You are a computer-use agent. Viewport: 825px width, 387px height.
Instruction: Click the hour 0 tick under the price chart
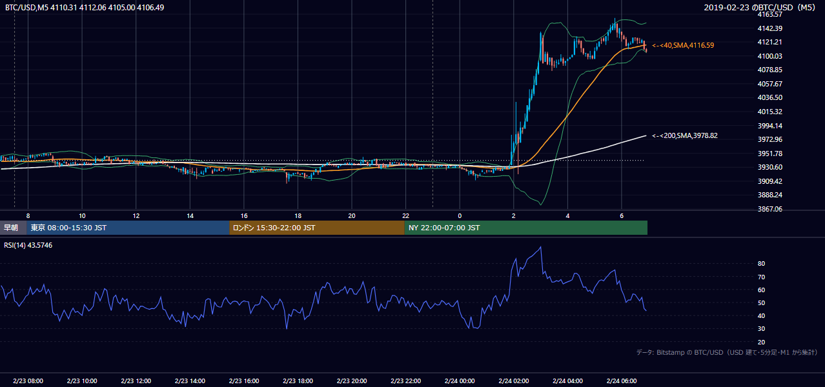460,215
